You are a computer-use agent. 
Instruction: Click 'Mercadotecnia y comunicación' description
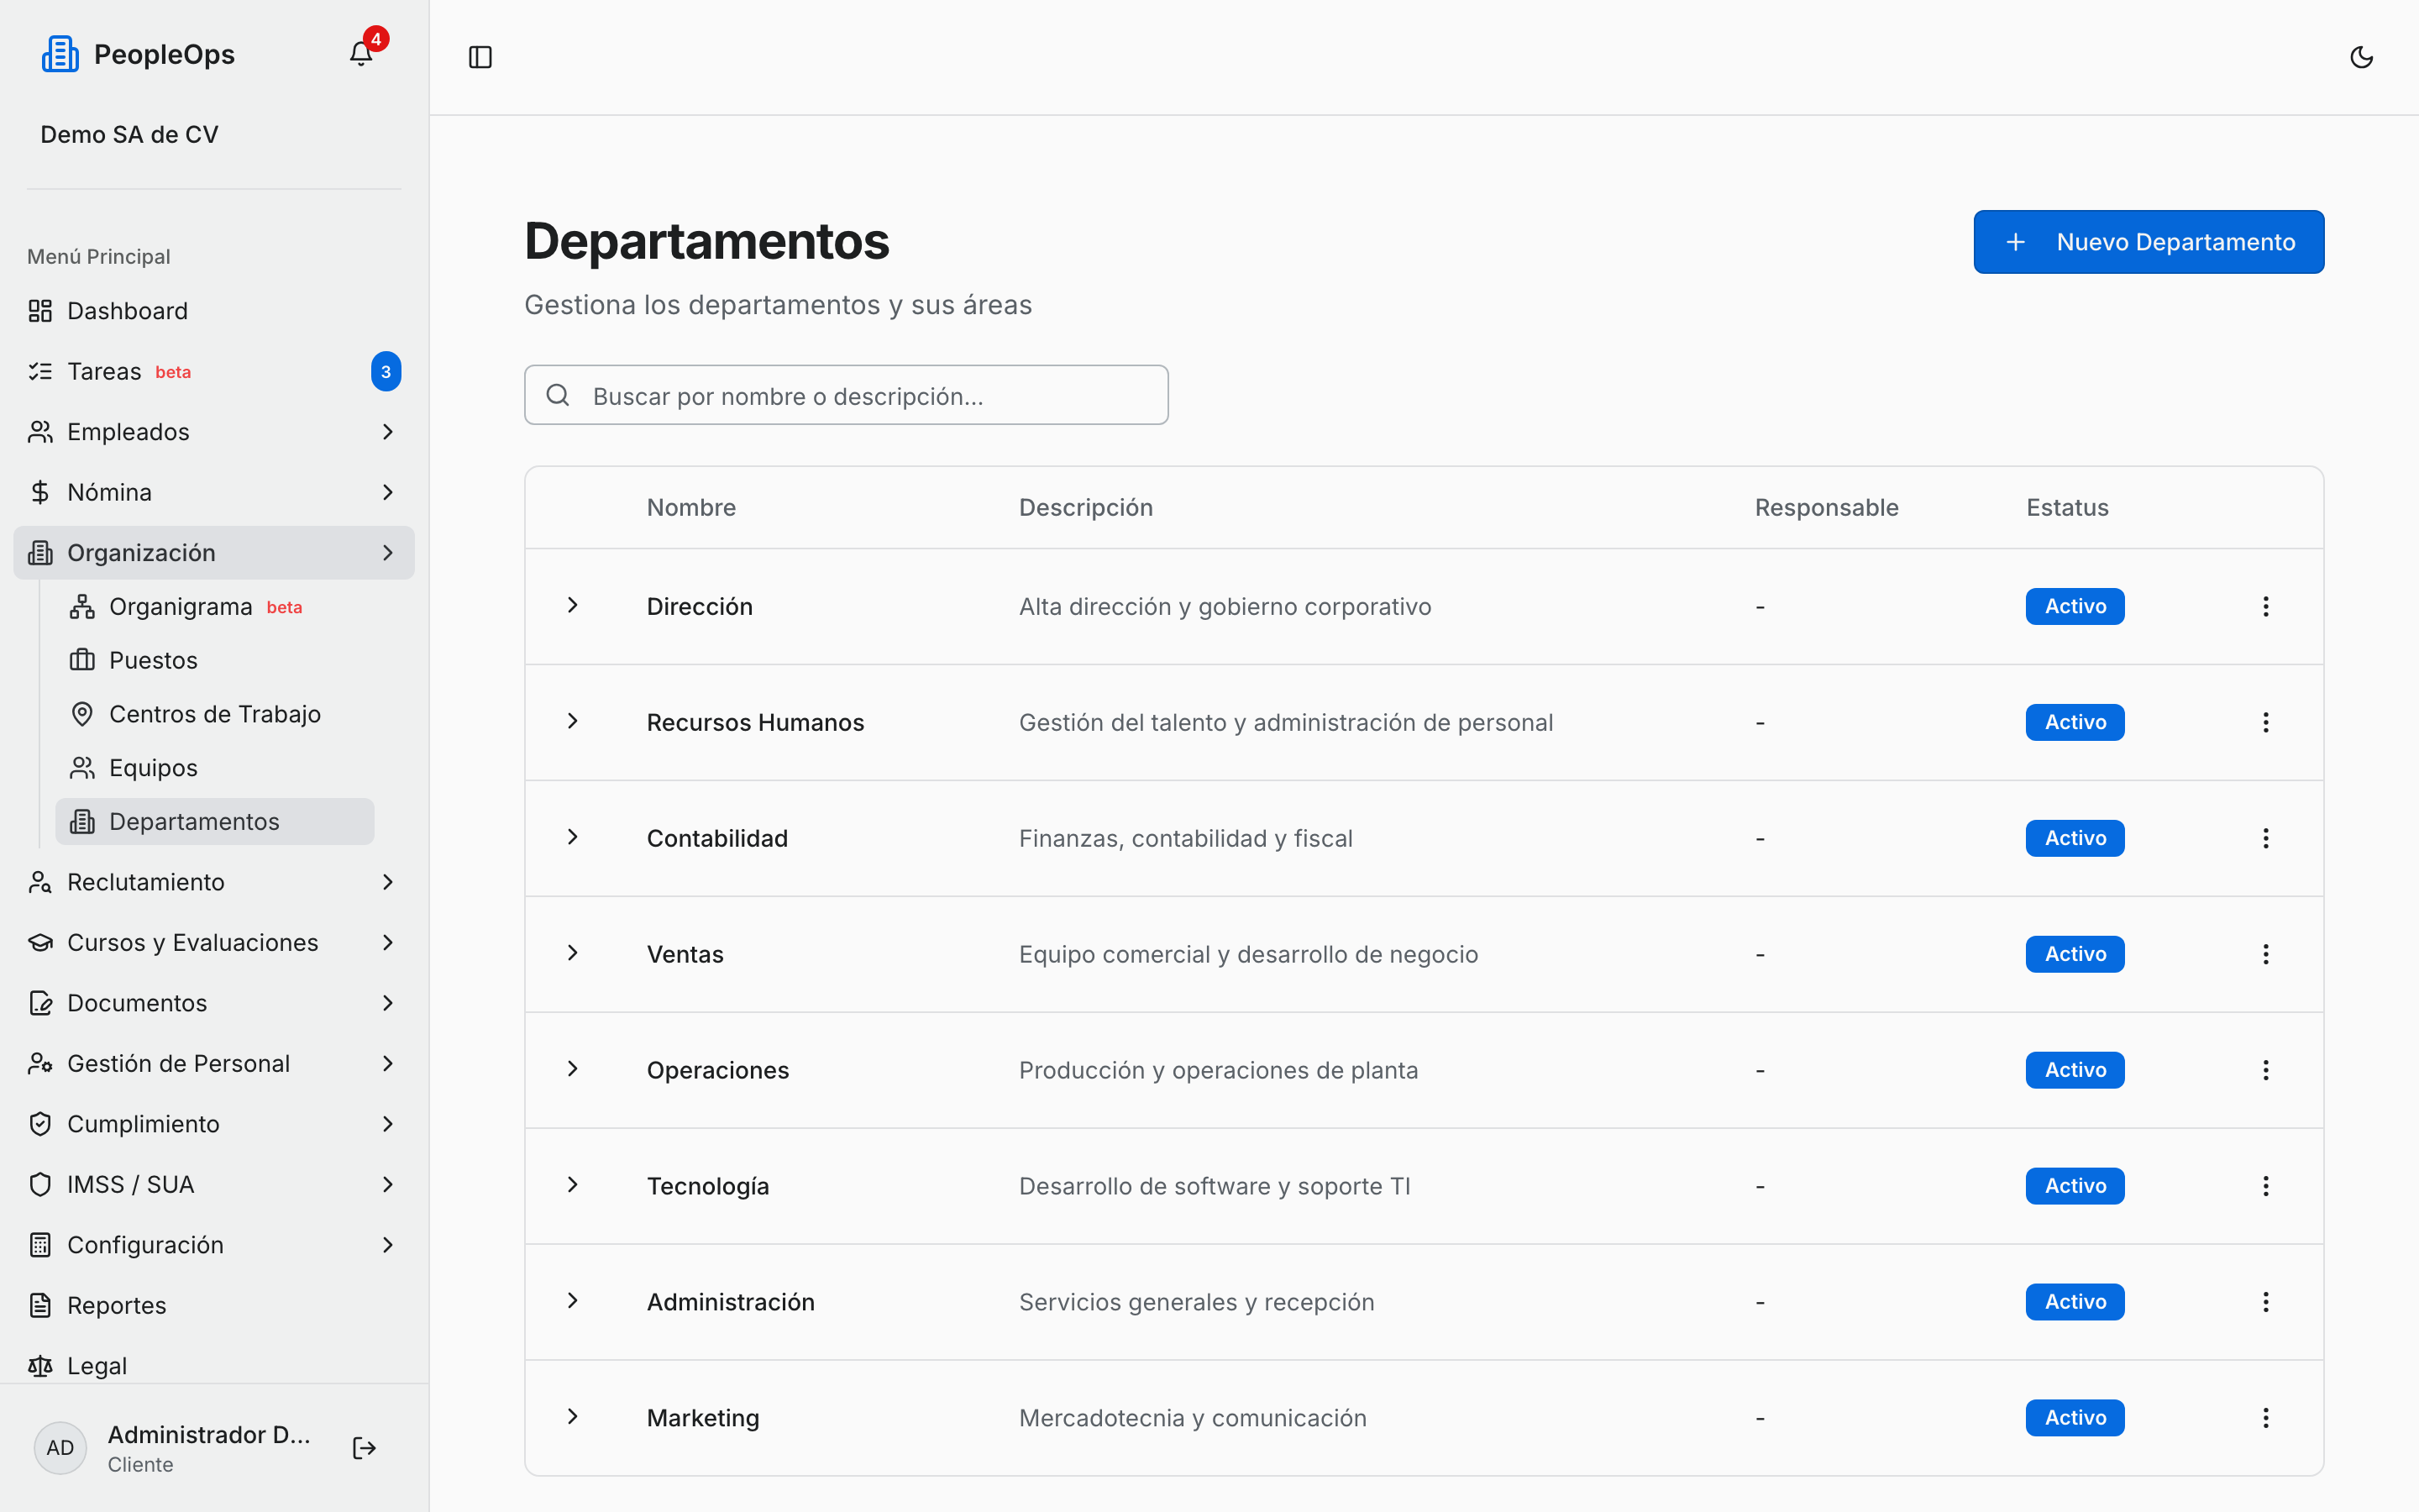(x=1193, y=1419)
